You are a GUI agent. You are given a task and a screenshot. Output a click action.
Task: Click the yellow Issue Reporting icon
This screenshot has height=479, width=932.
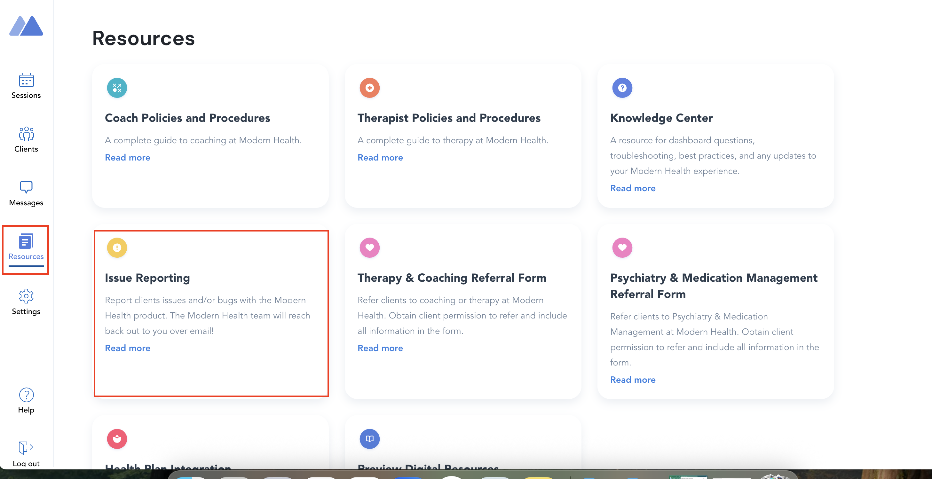click(117, 248)
